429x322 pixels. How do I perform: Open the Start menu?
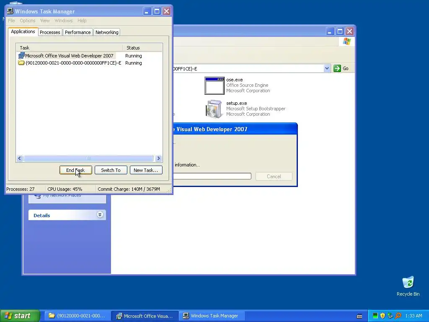coord(20,316)
